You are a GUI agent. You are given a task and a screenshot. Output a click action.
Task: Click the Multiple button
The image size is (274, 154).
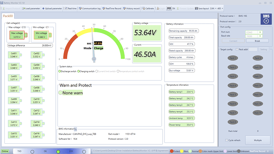click(x=258, y=140)
